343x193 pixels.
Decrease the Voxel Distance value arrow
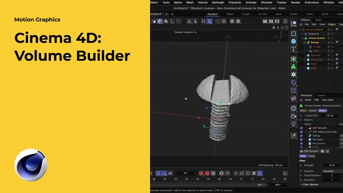(323, 175)
